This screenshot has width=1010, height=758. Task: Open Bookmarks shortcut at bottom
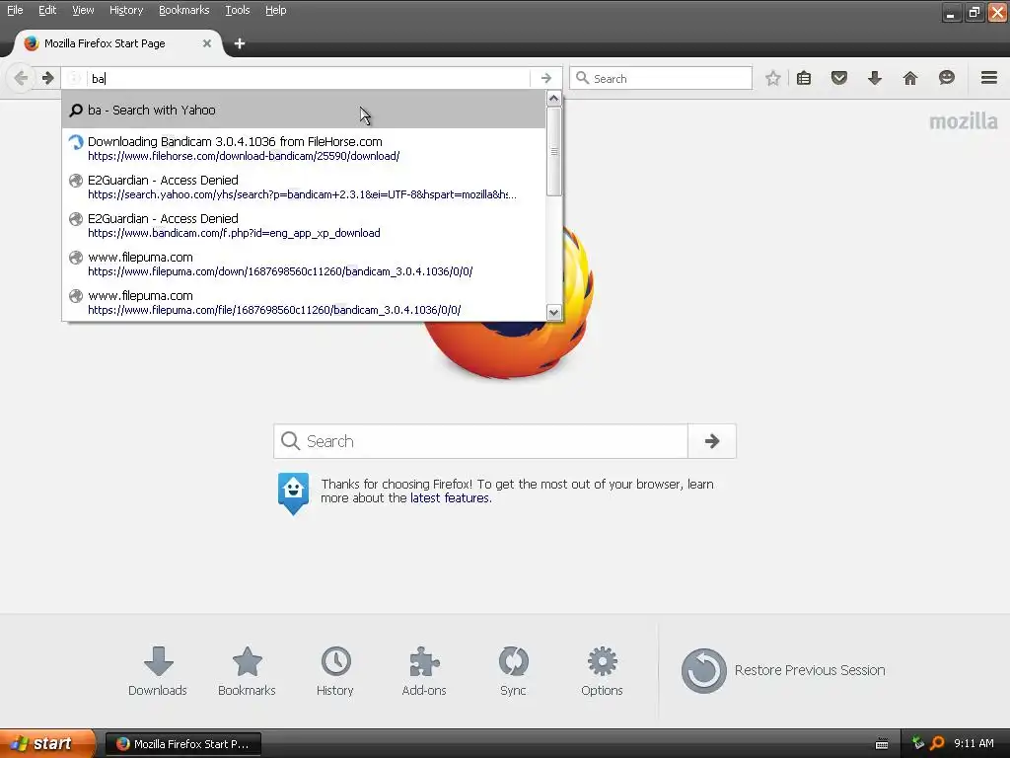[x=247, y=671]
